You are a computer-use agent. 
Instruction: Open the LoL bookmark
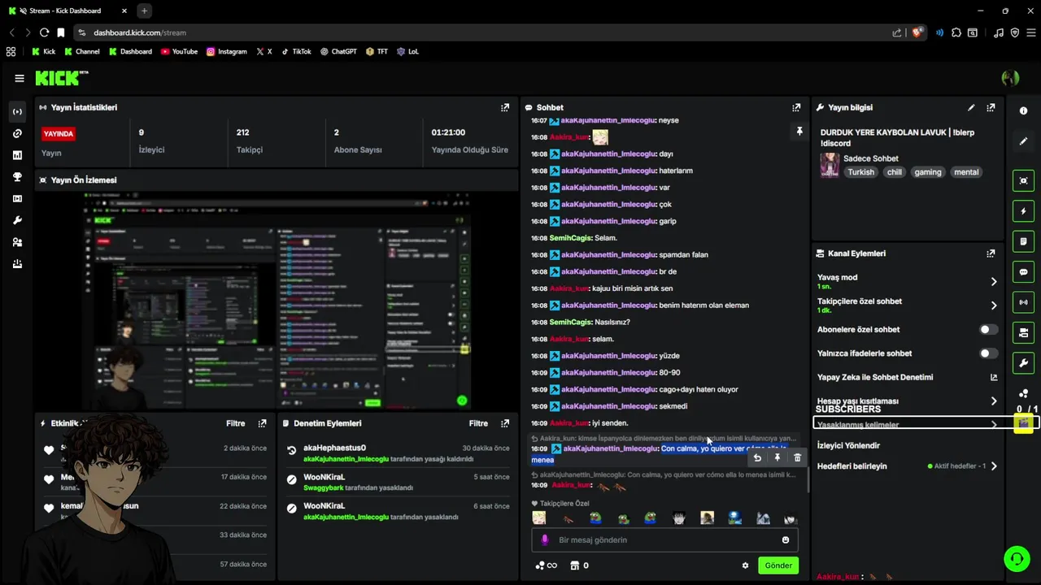(407, 51)
